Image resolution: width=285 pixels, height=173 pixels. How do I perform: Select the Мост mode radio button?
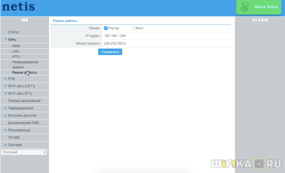133,28
